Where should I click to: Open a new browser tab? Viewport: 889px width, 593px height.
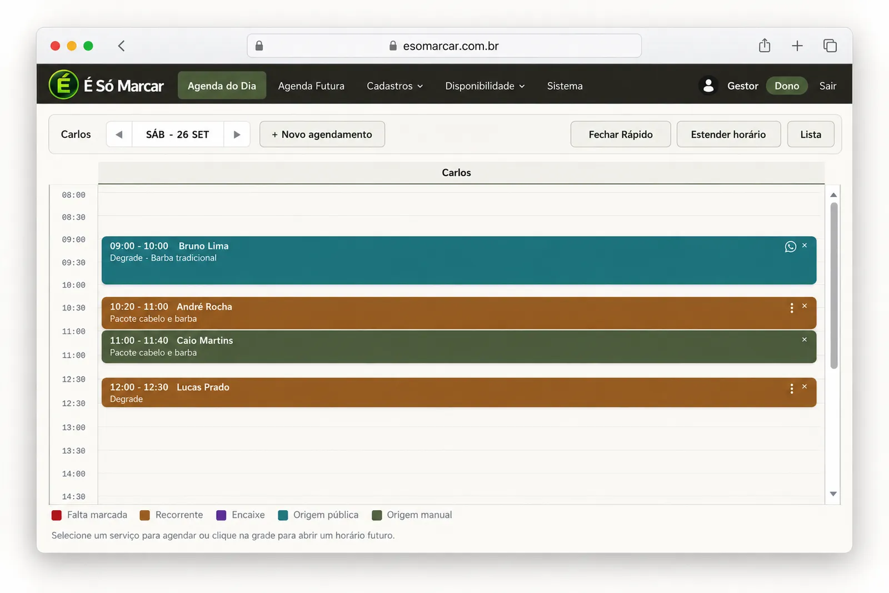[x=797, y=46]
